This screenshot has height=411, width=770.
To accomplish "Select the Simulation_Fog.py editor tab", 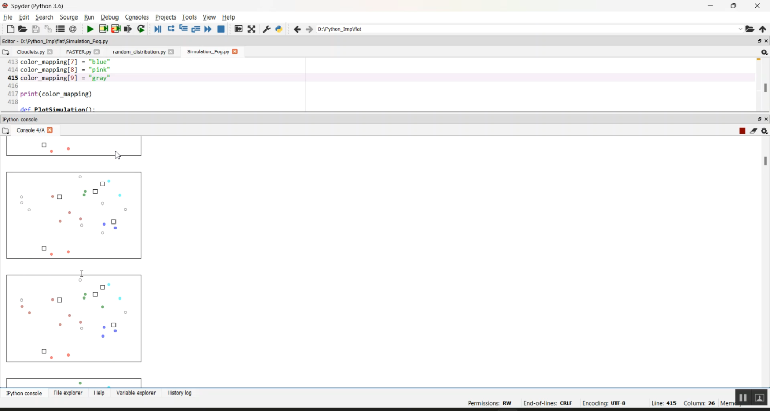I will 208,52.
